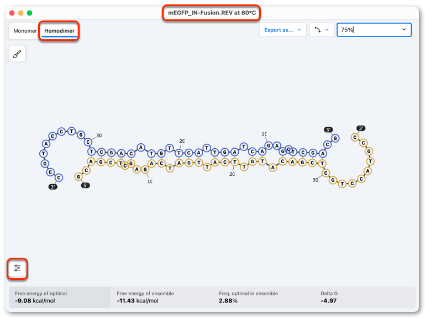Screen dimensions: 425x318
Task: Click the yellow strand 3' end marker
Action: click(361, 128)
